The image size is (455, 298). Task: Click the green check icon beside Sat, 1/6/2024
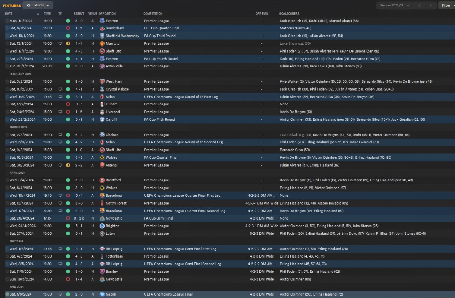tap(7, 294)
